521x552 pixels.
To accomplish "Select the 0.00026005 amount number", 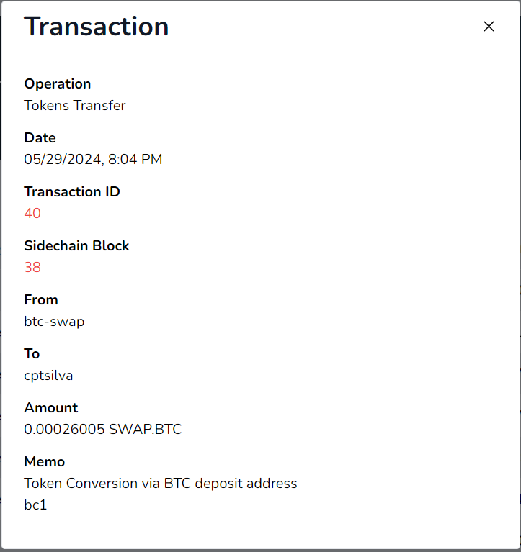I will point(64,430).
